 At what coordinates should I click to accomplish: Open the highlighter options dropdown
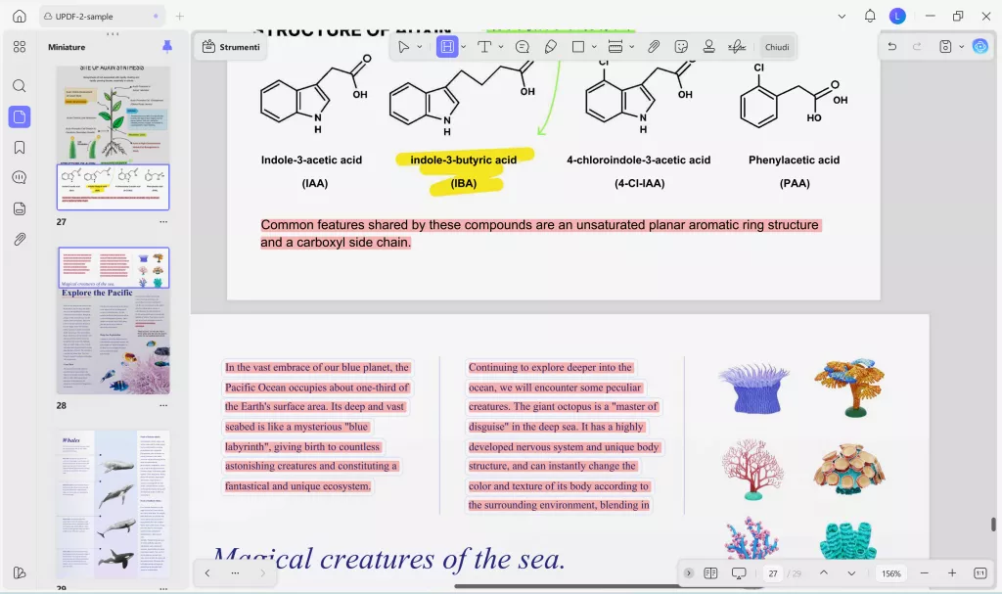click(x=463, y=46)
